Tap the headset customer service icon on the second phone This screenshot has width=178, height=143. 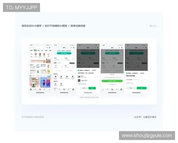pos(61,84)
